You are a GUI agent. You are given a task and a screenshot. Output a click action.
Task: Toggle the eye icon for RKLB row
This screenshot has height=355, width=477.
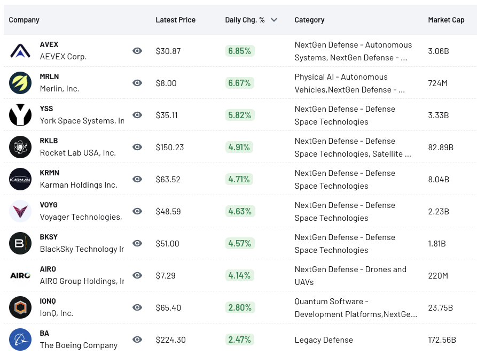tap(137, 147)
